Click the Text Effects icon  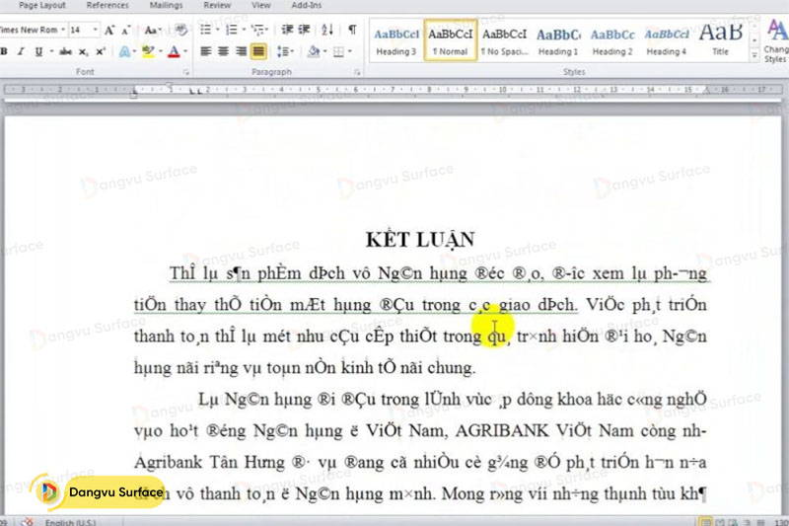tap(125, 51)
